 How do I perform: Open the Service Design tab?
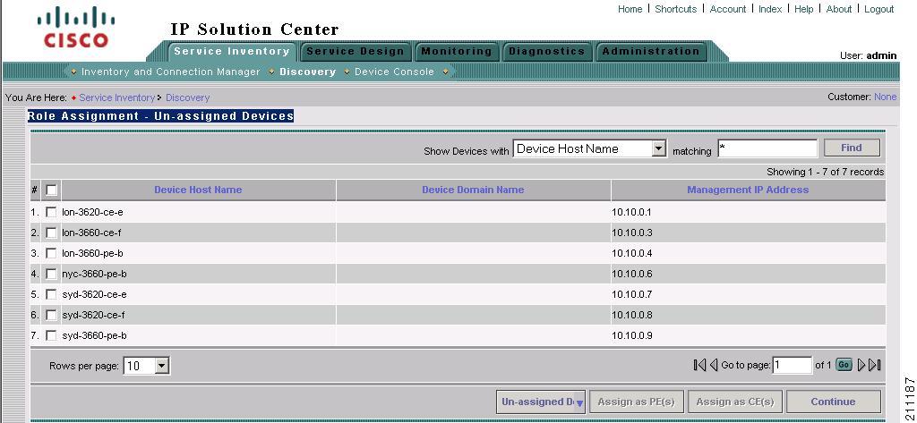click(356, 51)
